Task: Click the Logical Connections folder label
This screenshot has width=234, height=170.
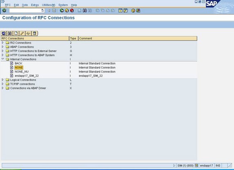Action: 23,80
